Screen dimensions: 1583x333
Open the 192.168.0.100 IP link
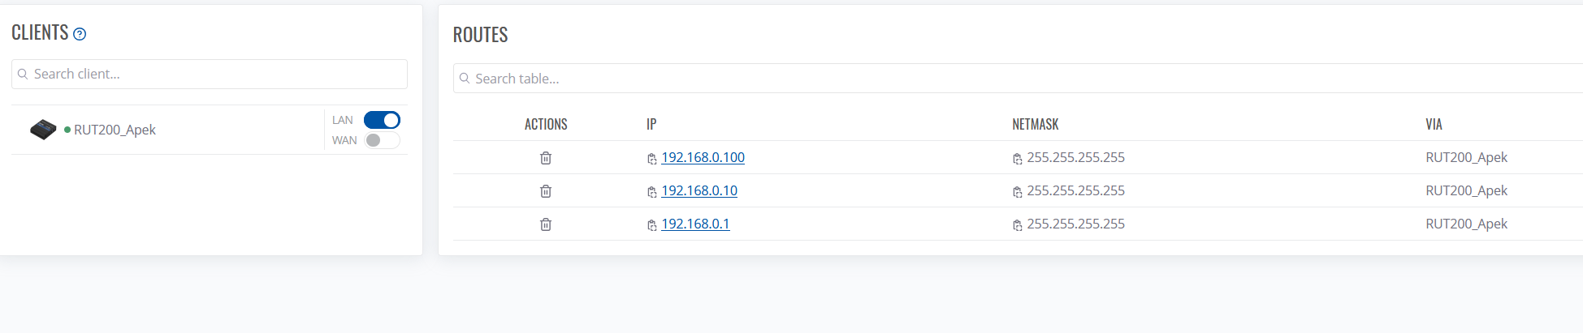(x=703, y=157)
